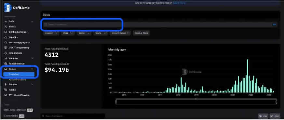Open the Liquidations page
284x120 pixels.
coord(15,53)
